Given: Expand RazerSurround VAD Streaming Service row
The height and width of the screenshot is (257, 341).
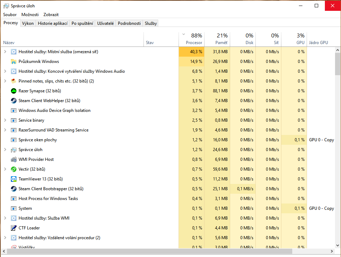Looking at the screenshot, I should click(5, 130).
